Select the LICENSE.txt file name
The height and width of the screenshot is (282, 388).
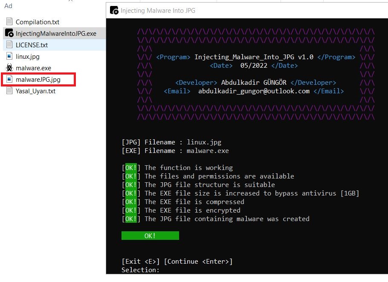coord(32,45)
